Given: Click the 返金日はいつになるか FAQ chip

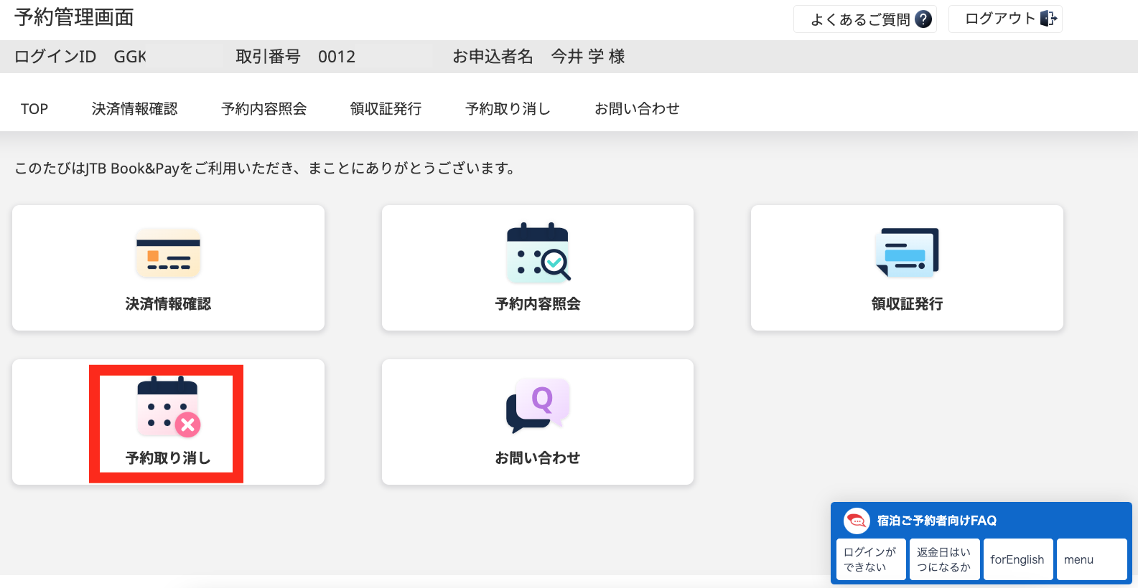Looking at the screenshot, I should (x=944, y=559).
